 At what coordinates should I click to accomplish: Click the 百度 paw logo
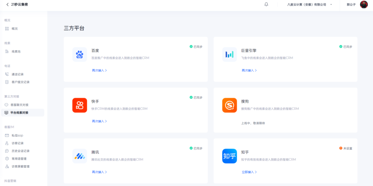(x=80, y=54)
